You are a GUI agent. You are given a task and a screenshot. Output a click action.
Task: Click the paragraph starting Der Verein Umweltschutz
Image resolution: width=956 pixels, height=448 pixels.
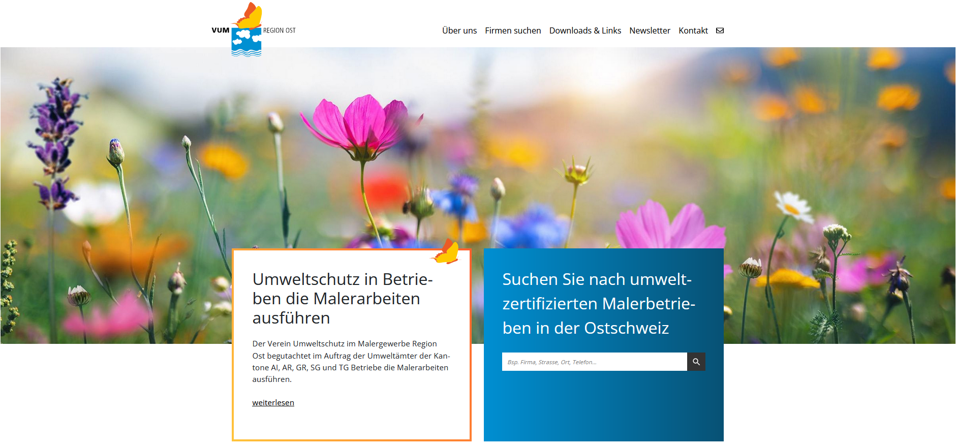pos(351,361)
